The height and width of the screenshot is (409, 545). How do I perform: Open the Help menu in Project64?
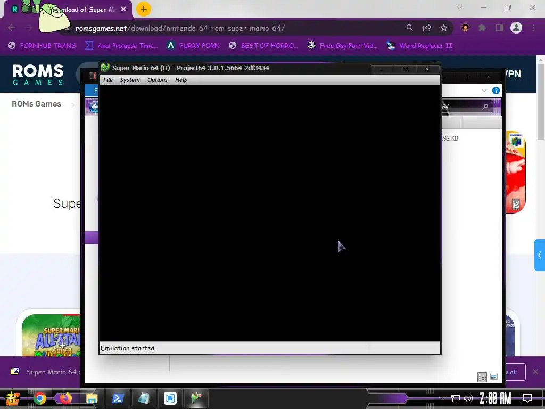(x=181, y=80)
